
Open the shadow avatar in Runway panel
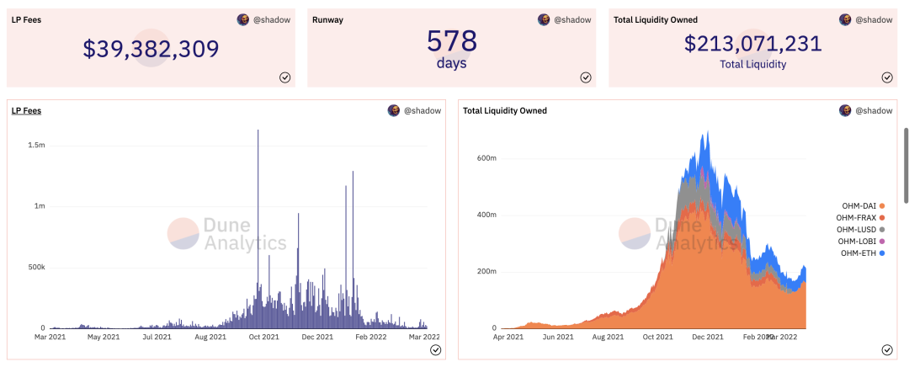tap(544, 19)
